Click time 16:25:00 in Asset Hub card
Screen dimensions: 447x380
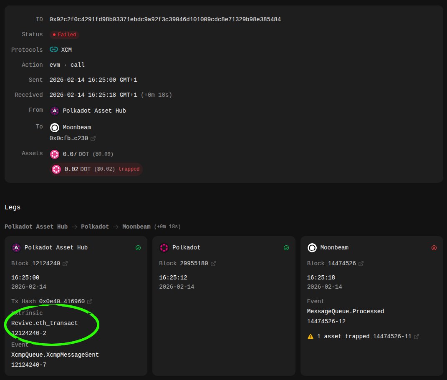pos(25,277)
